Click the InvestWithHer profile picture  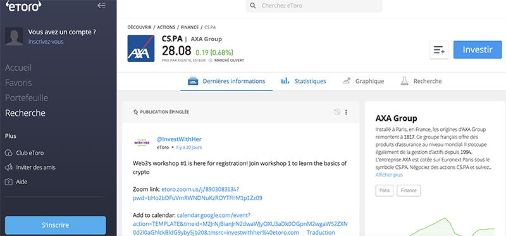[x=142, y=142]
